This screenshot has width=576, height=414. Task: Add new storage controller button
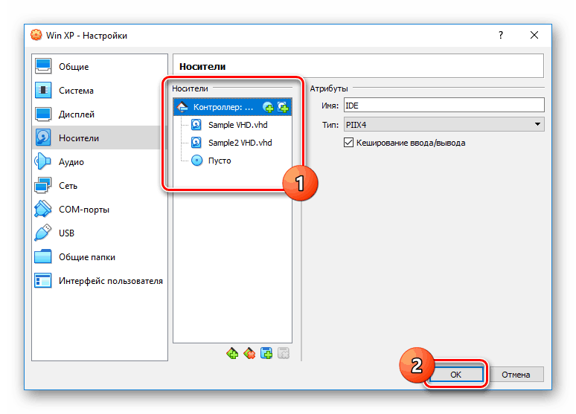click(232, 354)
